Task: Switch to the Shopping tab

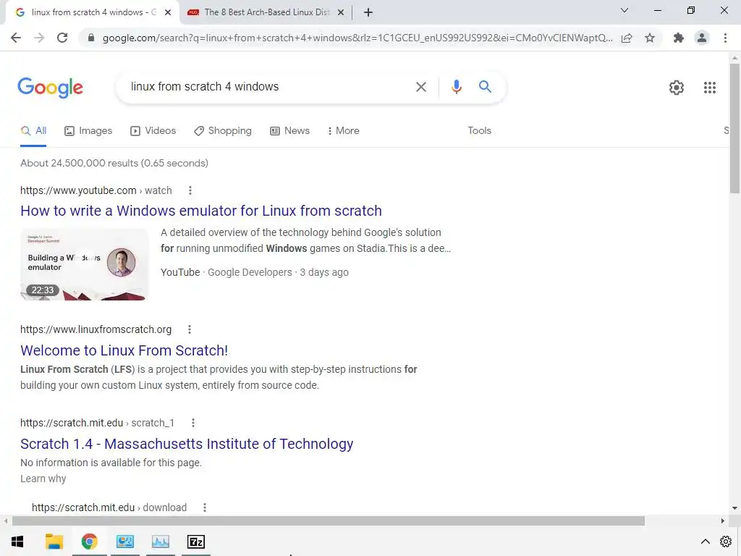Action: 223,131
